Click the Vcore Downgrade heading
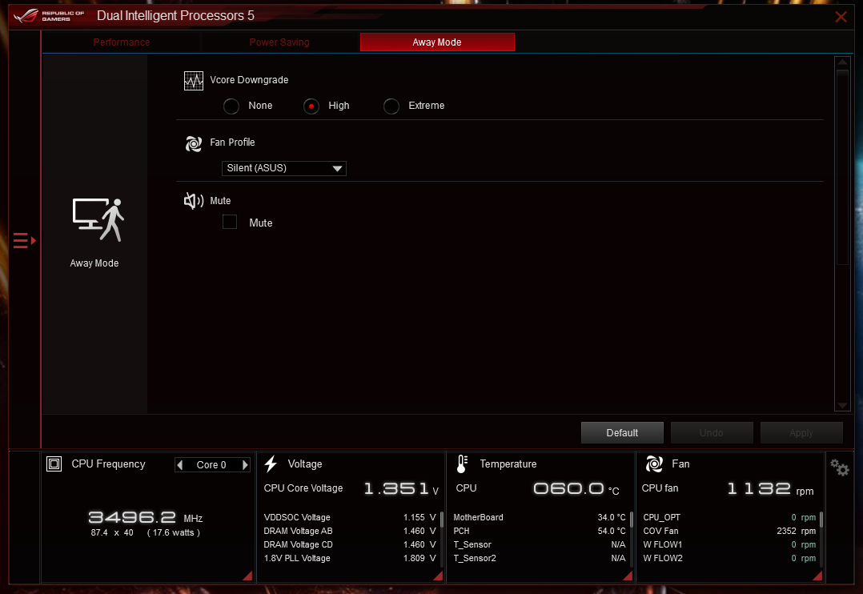863x594 pixels. click(249, 80)
